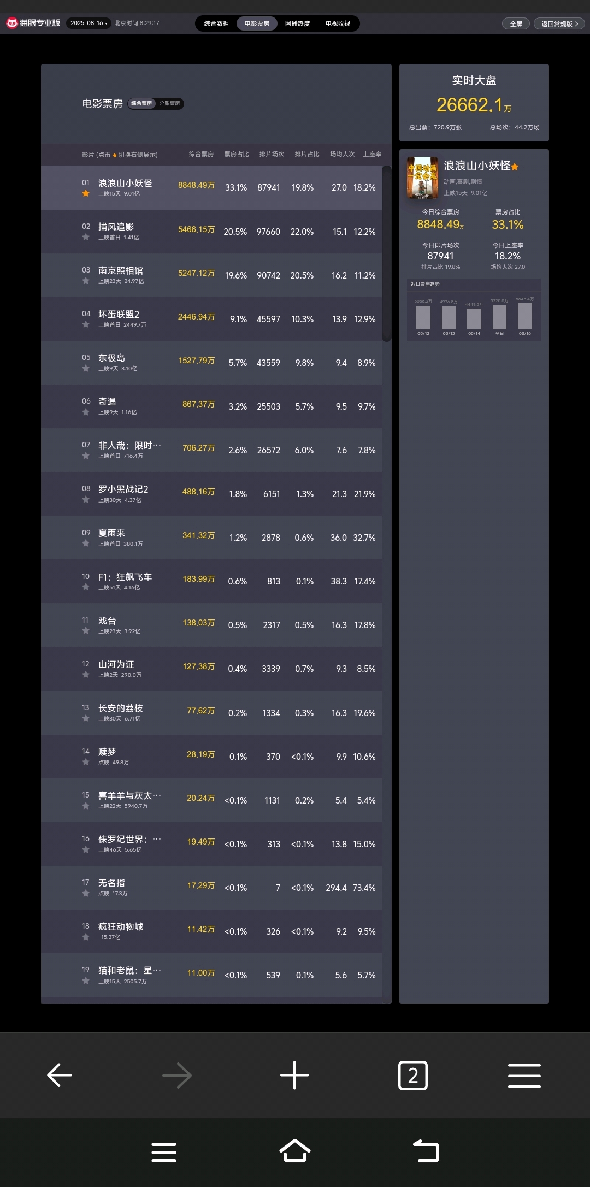Switch to the 电视收视 tab
The height and width of the screenshot is (1187, 590).
[x=338, y=23]
